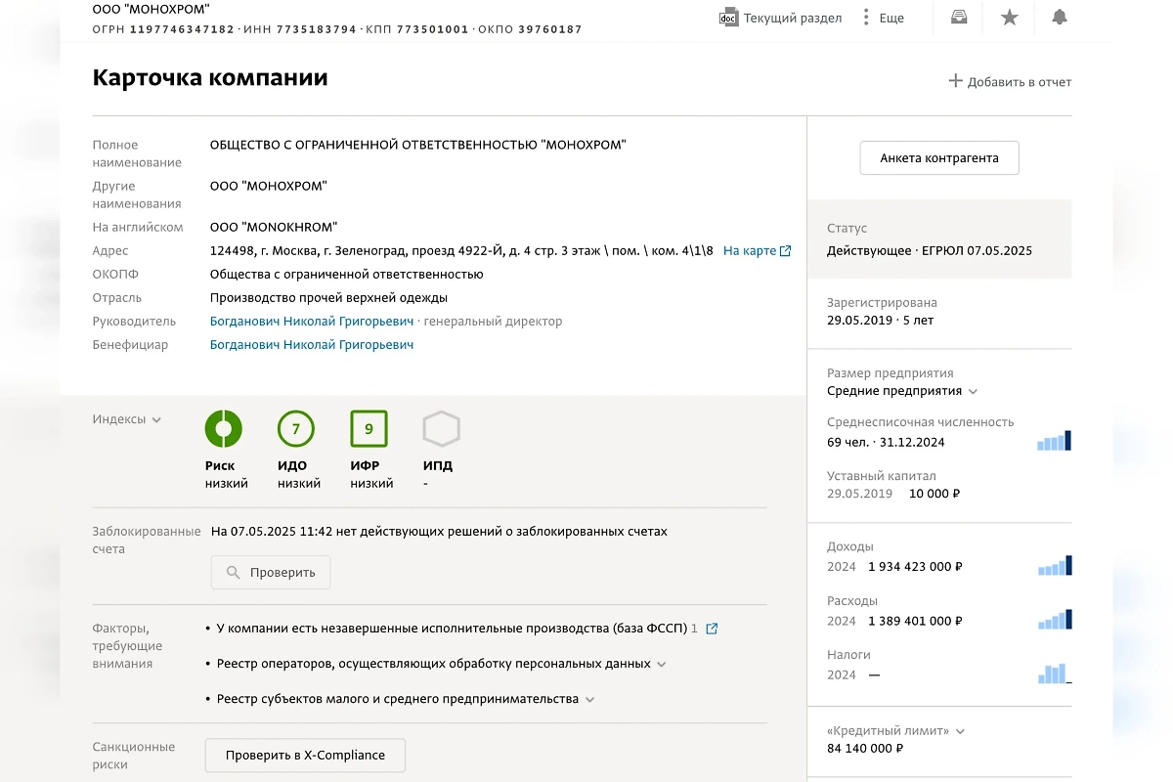The width and height of the screenshot is (1173, 782).
Task: Open the archive tray icon
Action: coord(957,18)
